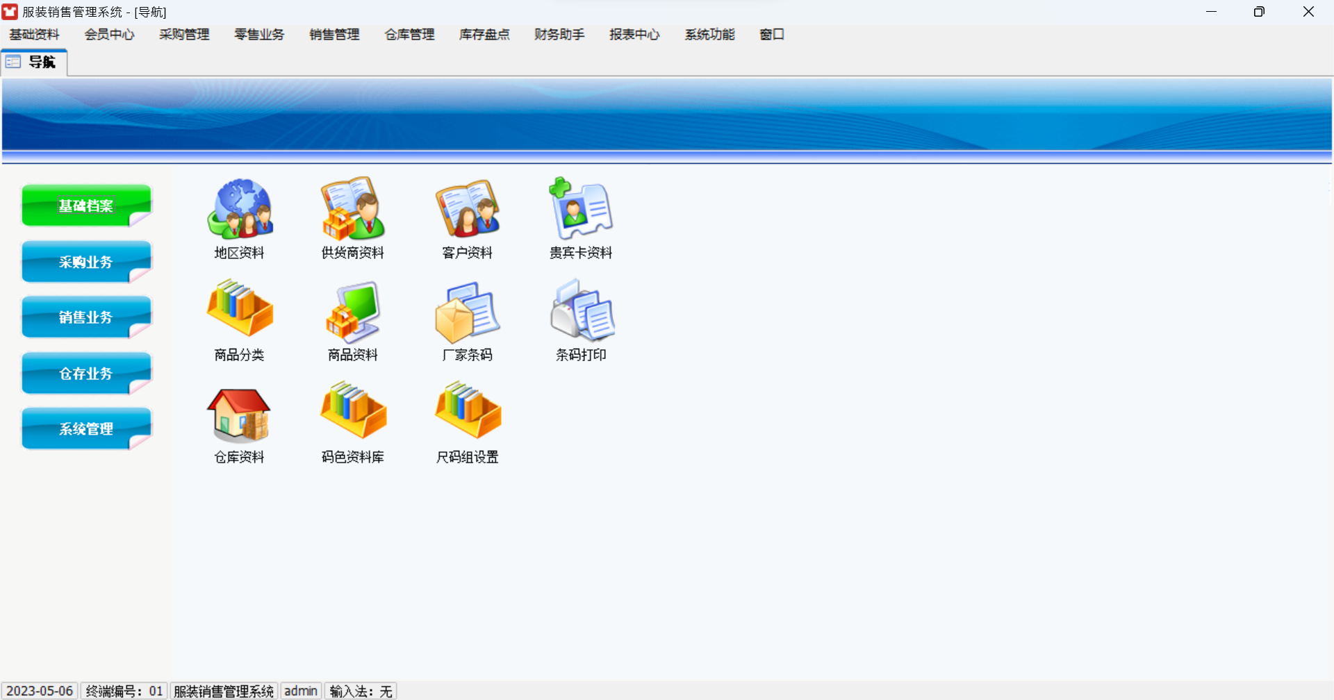Screen dimensions: 1334x700
Task: Open 条码打印 barcode printing icon
Action: coord(581,311)
